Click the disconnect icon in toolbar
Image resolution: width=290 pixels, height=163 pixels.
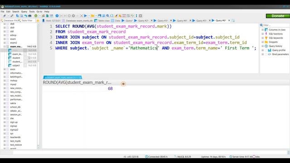(x=12, y=16)
